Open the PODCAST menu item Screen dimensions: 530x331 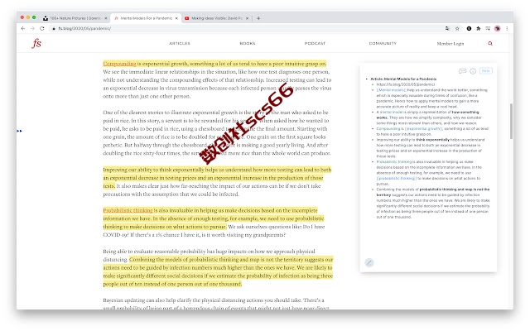(315, 44)
